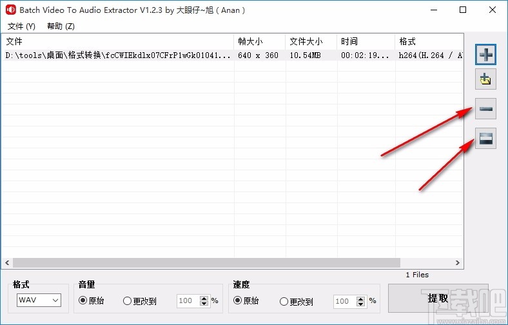The height and width of the screenshot is (325, 508).
Task: Click the horizontal scrollbar thumb
Action: [206, 263]
